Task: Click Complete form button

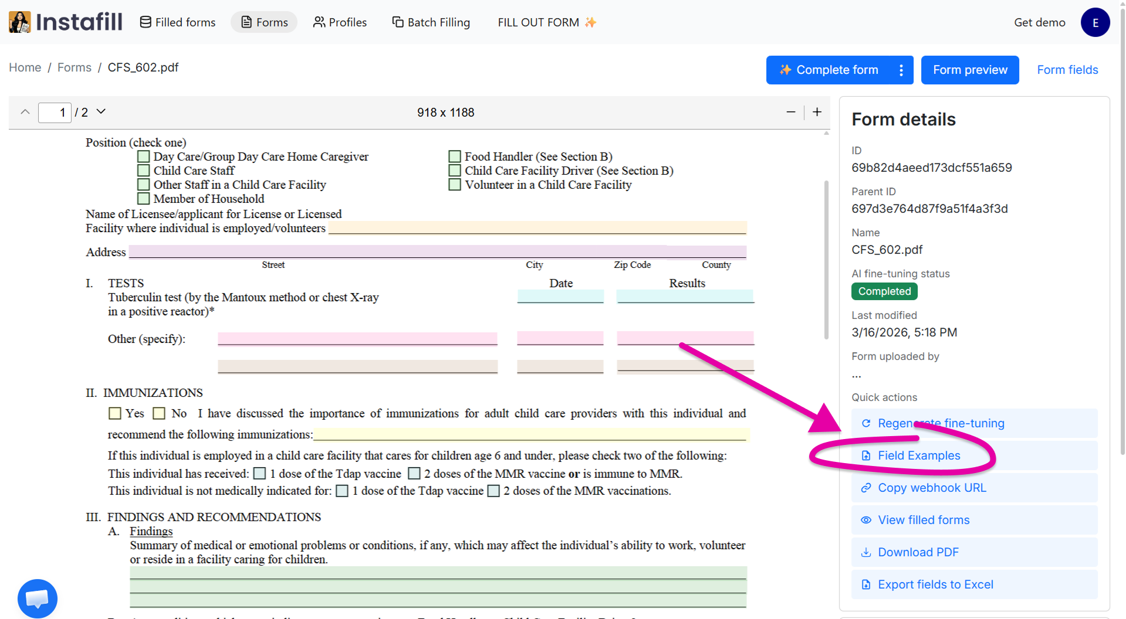Action: (829, 70)
